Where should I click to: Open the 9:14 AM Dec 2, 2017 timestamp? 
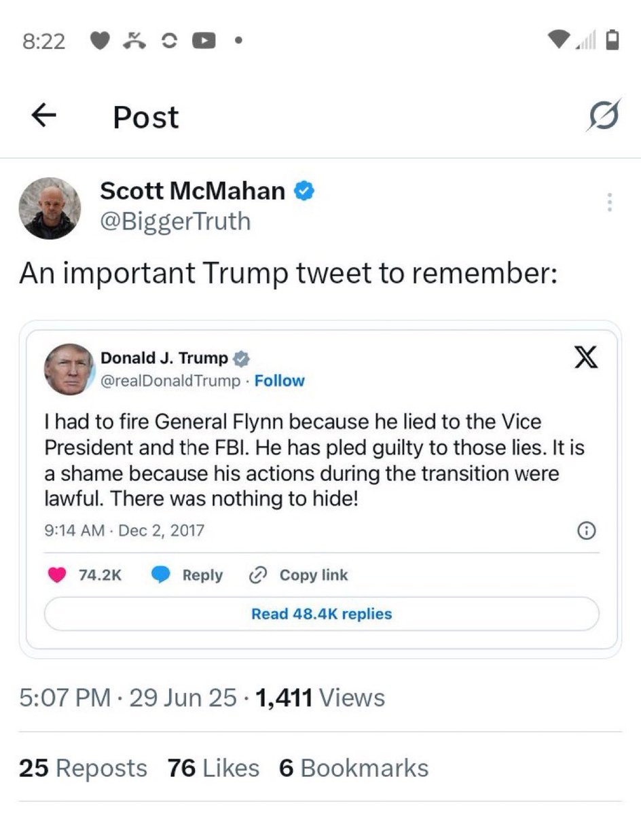pos(124,530)
